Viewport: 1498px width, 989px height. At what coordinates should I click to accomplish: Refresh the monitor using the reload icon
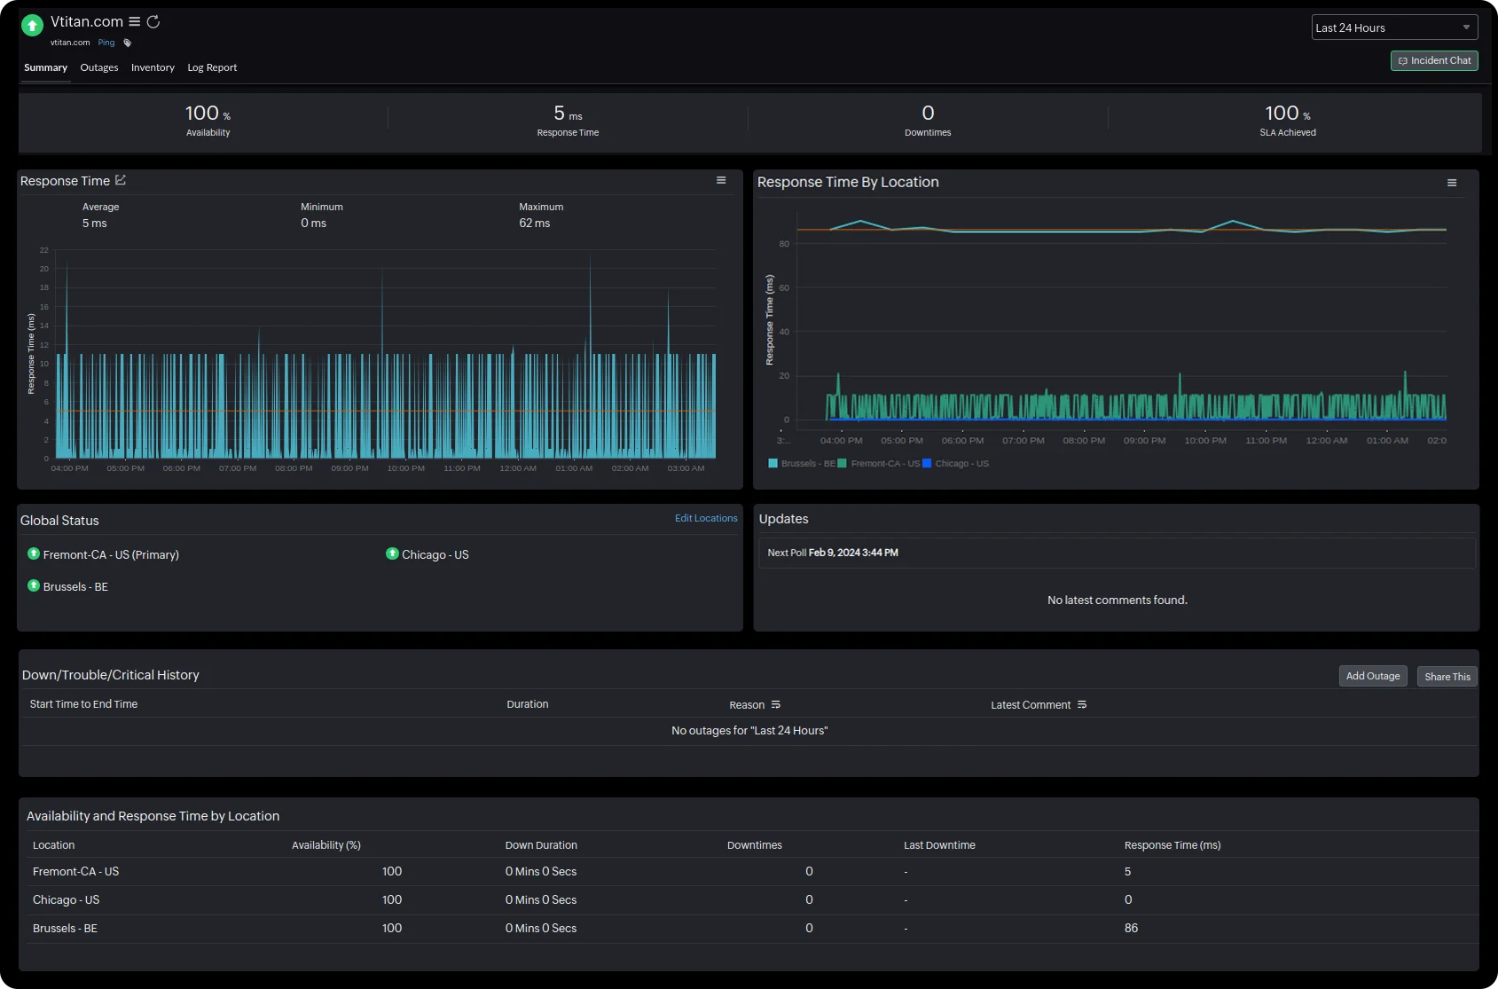click(153, 21)
